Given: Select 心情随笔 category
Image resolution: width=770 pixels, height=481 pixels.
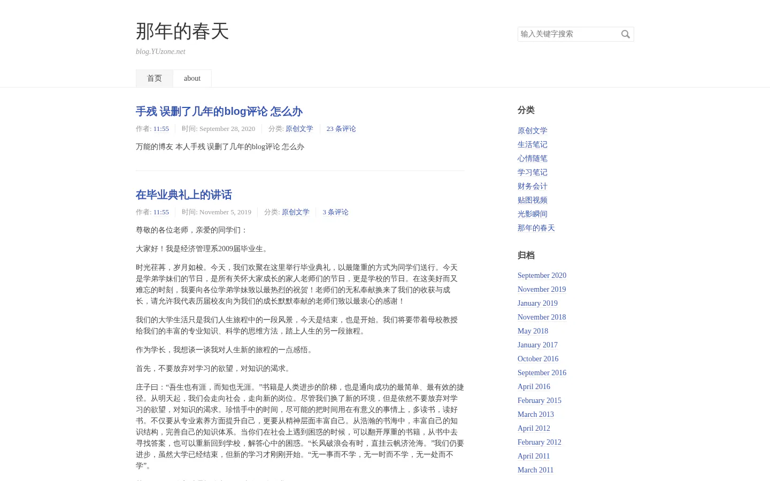Looking at the screenshot, I should coord(533,159).
